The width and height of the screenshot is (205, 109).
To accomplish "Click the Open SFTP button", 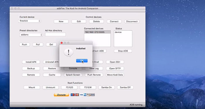I will [115, 68].
